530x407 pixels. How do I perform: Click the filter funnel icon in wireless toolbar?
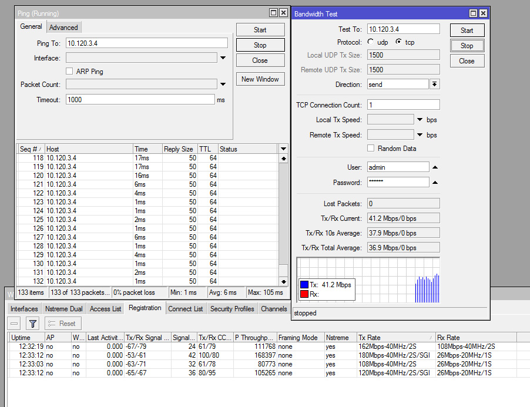[33, 324]
